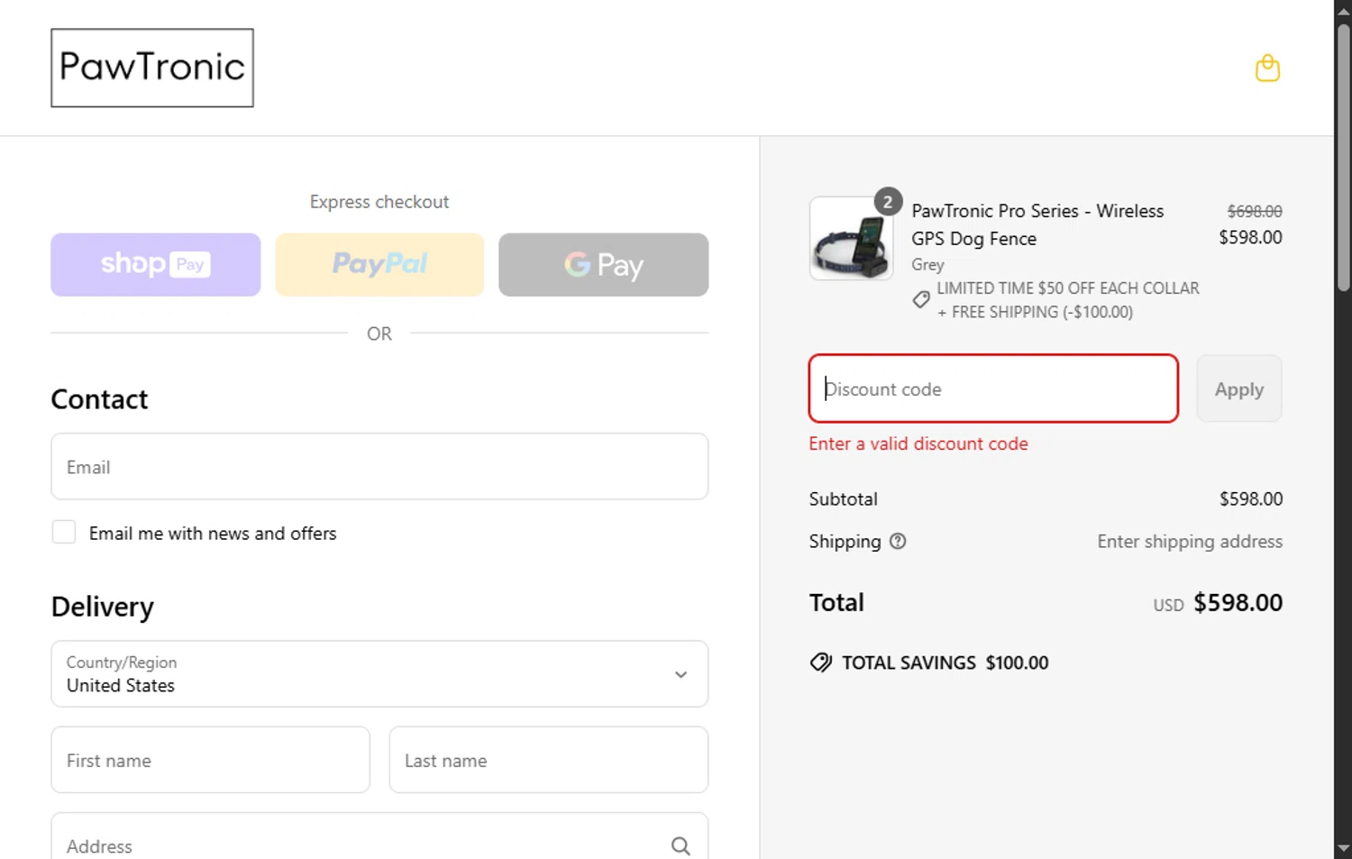The height and width of the screenshot is (859, 1352).
Task: Open the shopping bag cart icon
Action: pyautogui.click(x=1267, y=69)
